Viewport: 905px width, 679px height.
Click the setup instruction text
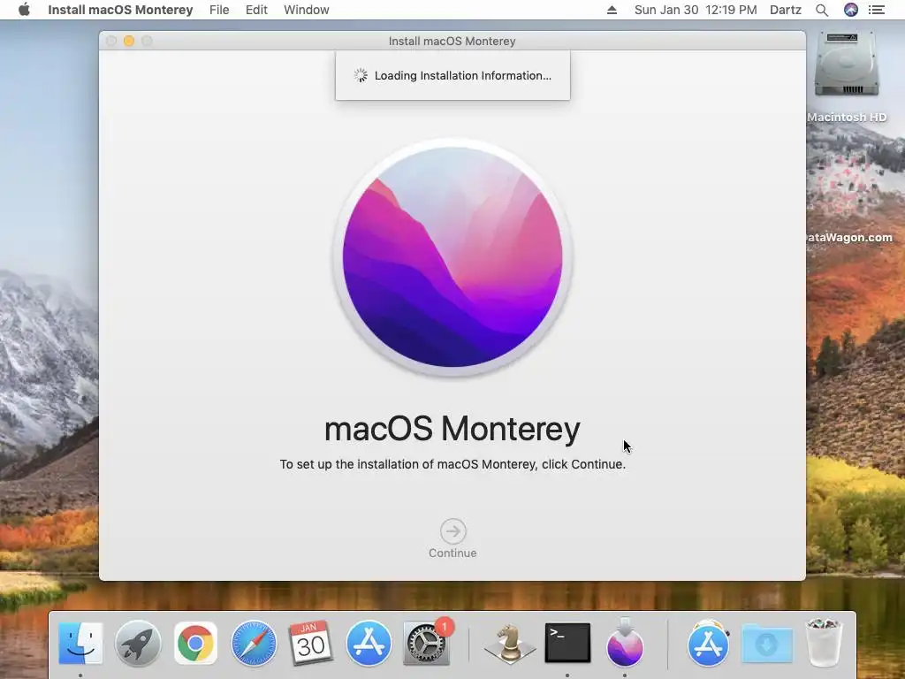(x=452, y=464)
